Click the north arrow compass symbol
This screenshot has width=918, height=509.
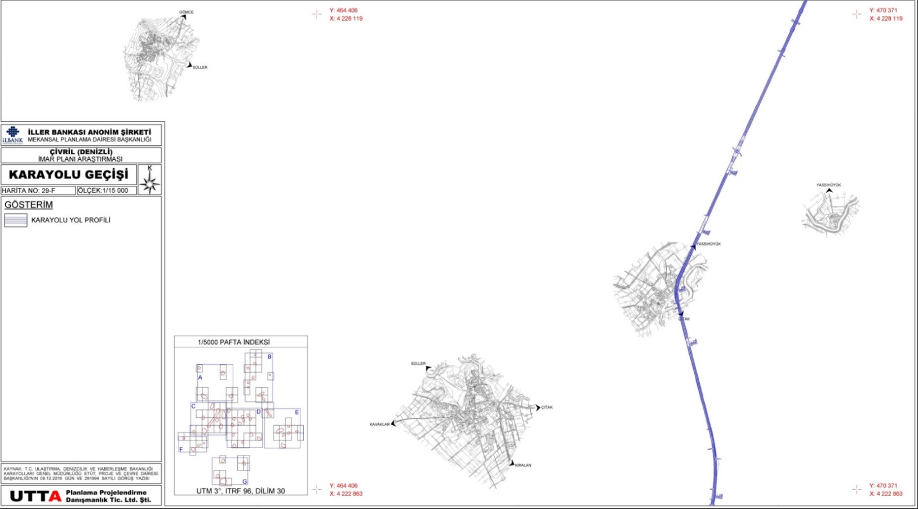(150, 182)
